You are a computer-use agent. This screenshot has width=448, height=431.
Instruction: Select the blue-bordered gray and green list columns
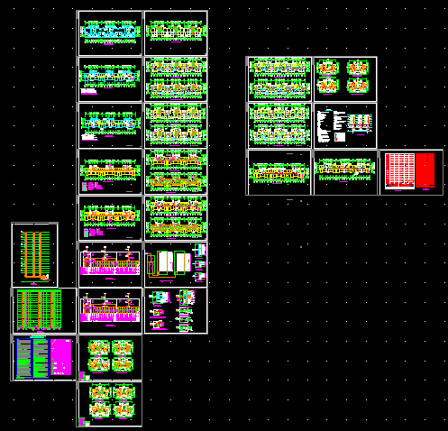tap(32, 358)
